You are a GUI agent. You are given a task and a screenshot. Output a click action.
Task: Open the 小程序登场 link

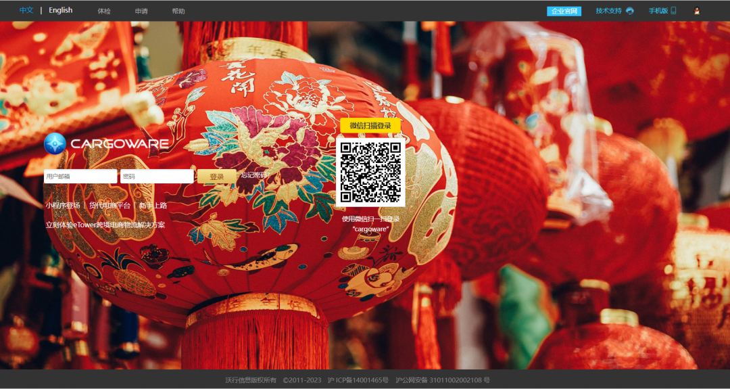[63, 205]
